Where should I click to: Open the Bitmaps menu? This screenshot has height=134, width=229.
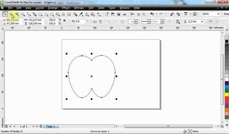tap(79, 8)
